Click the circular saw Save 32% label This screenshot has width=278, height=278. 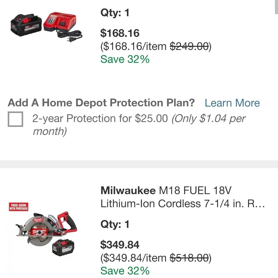tap(125, 271)
